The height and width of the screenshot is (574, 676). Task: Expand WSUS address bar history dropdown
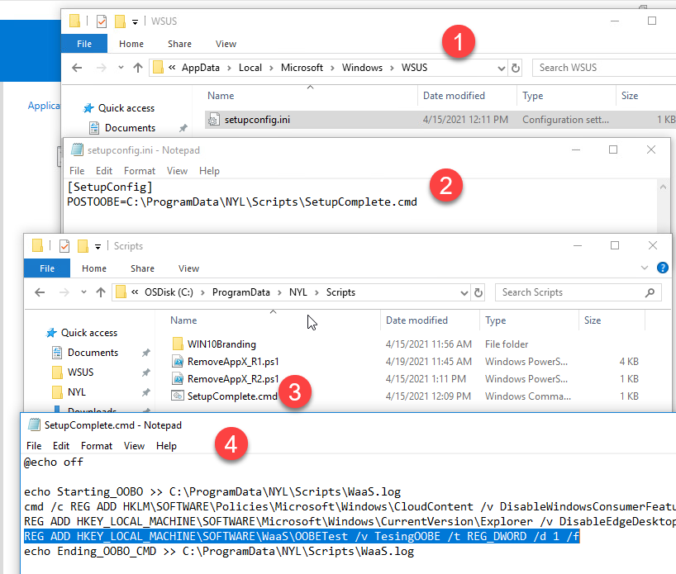501,68
